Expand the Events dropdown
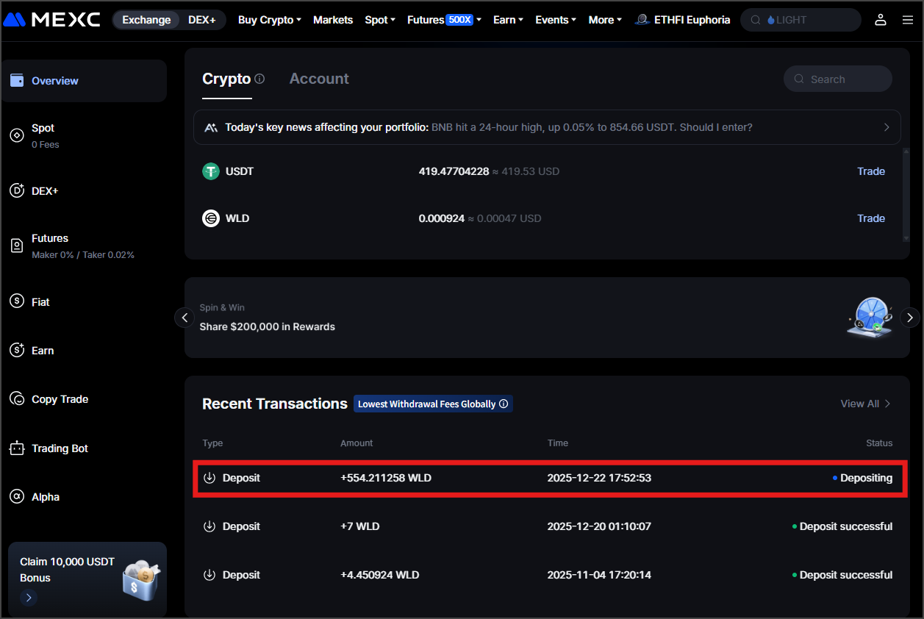 [556, 20]
